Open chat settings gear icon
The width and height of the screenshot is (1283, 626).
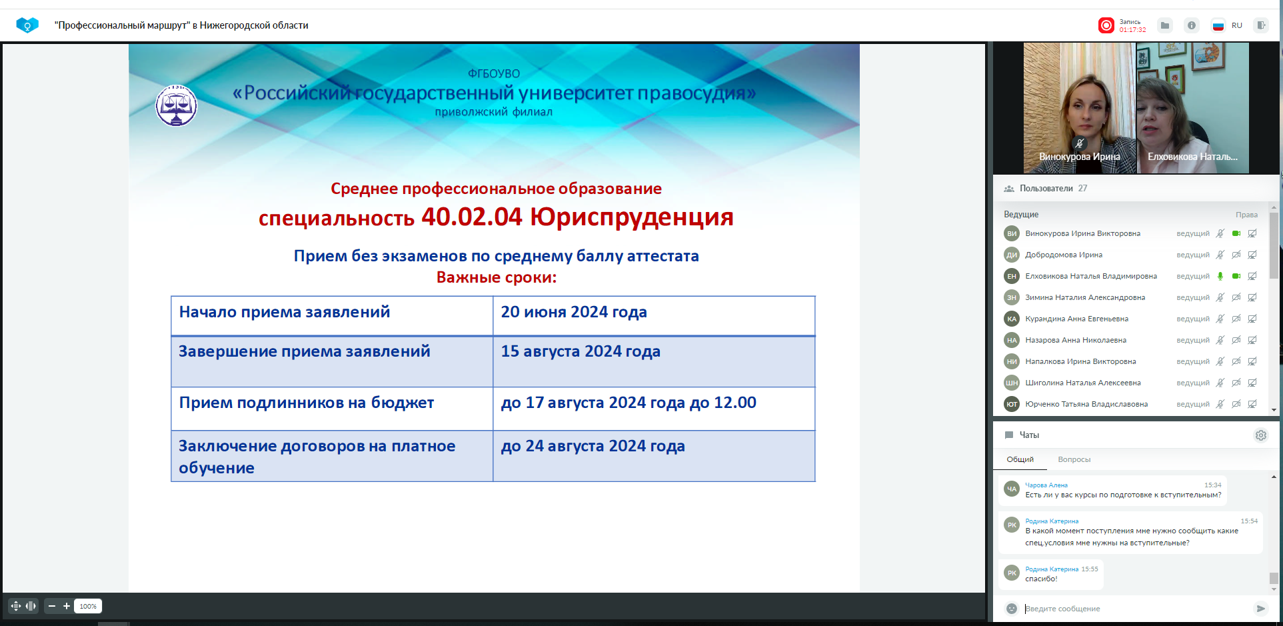point(1260,435)
